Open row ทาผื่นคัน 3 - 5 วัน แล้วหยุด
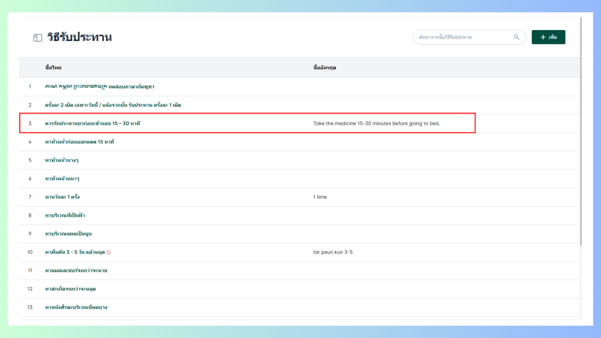 [299, 253]
